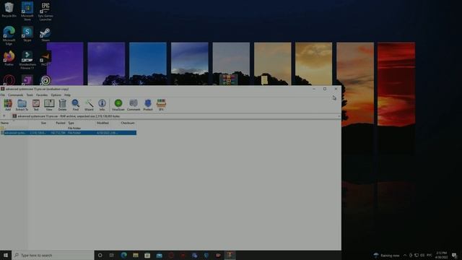Open the Tools menu
Screen dimensions: 462x260
[x=30, y=95]
